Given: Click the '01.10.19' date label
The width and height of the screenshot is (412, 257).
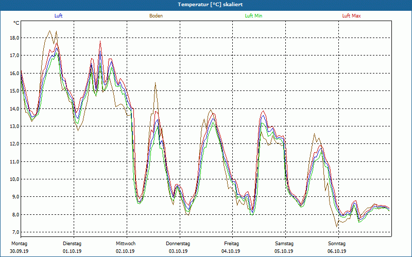Looking at the screenshot, I should click(x=72, y=251).
